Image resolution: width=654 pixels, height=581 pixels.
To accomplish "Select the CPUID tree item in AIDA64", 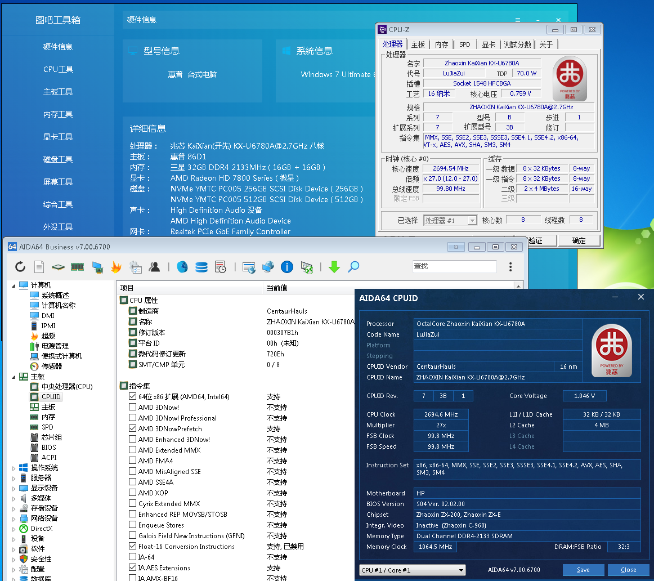I will (x=51, y=397).
